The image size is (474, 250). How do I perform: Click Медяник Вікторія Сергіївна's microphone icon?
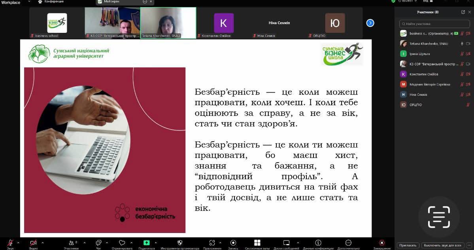462,84
